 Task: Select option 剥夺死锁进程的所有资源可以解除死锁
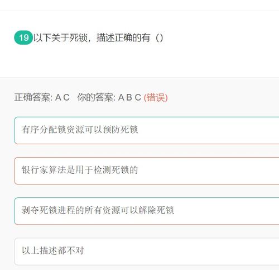point(147,211)
